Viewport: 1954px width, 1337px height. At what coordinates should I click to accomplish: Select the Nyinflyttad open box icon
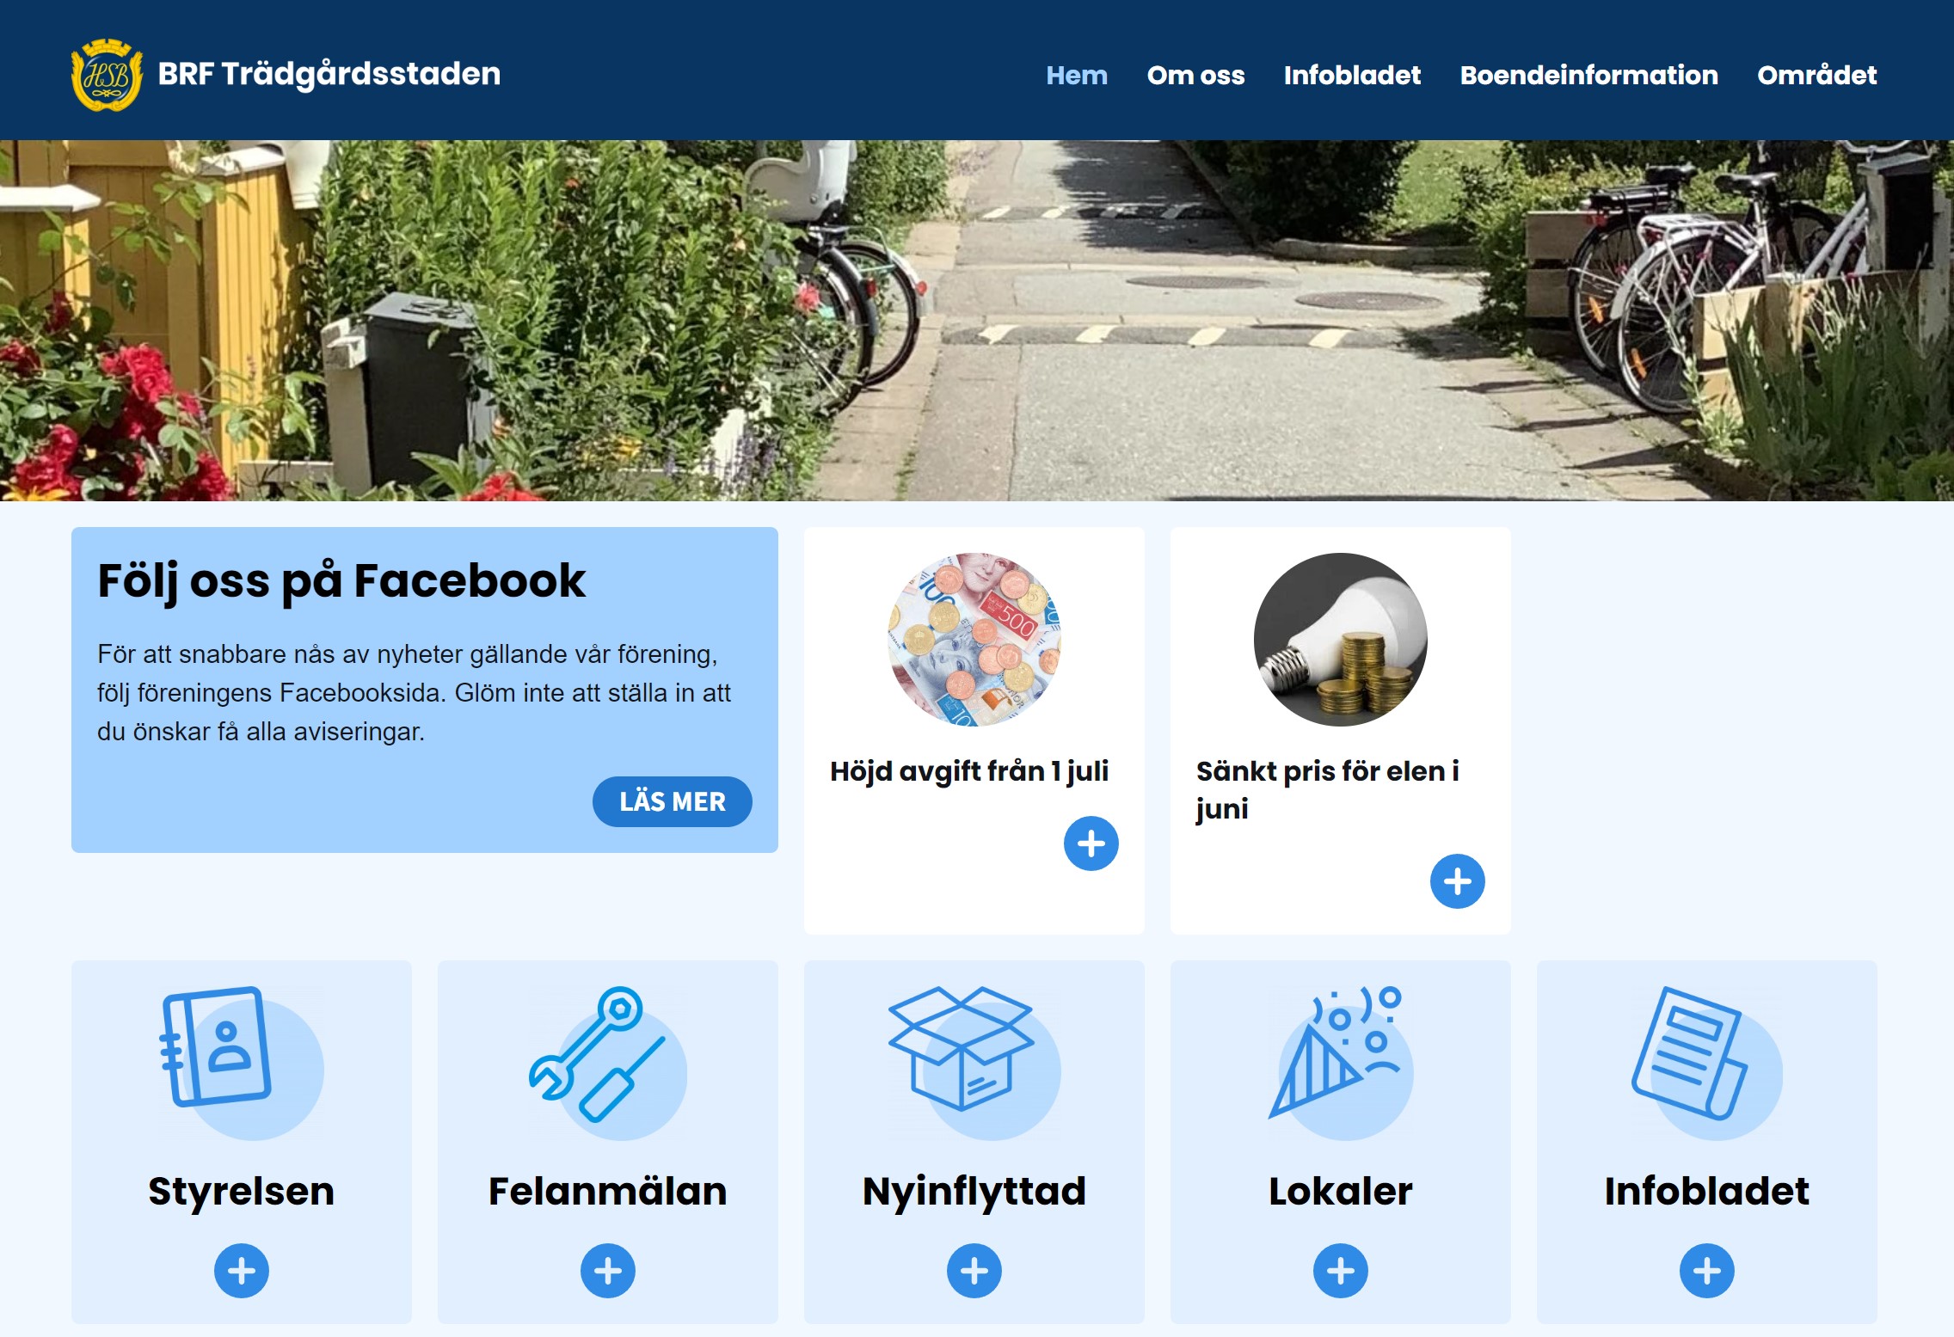pyautogui.click(x=974, y=1063)
